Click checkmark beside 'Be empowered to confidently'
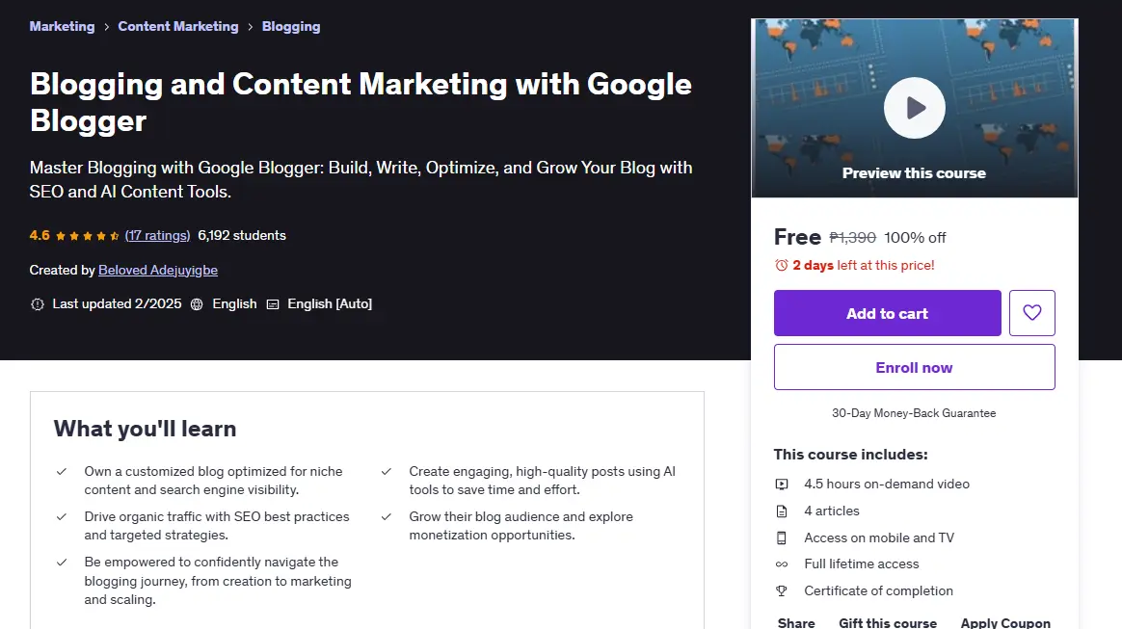1122x629 pixels. [62, 563]
